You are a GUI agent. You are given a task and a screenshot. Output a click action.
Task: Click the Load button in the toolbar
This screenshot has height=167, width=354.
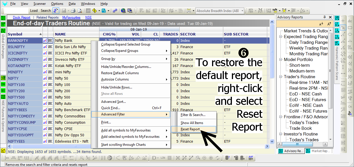pos(34,11)
